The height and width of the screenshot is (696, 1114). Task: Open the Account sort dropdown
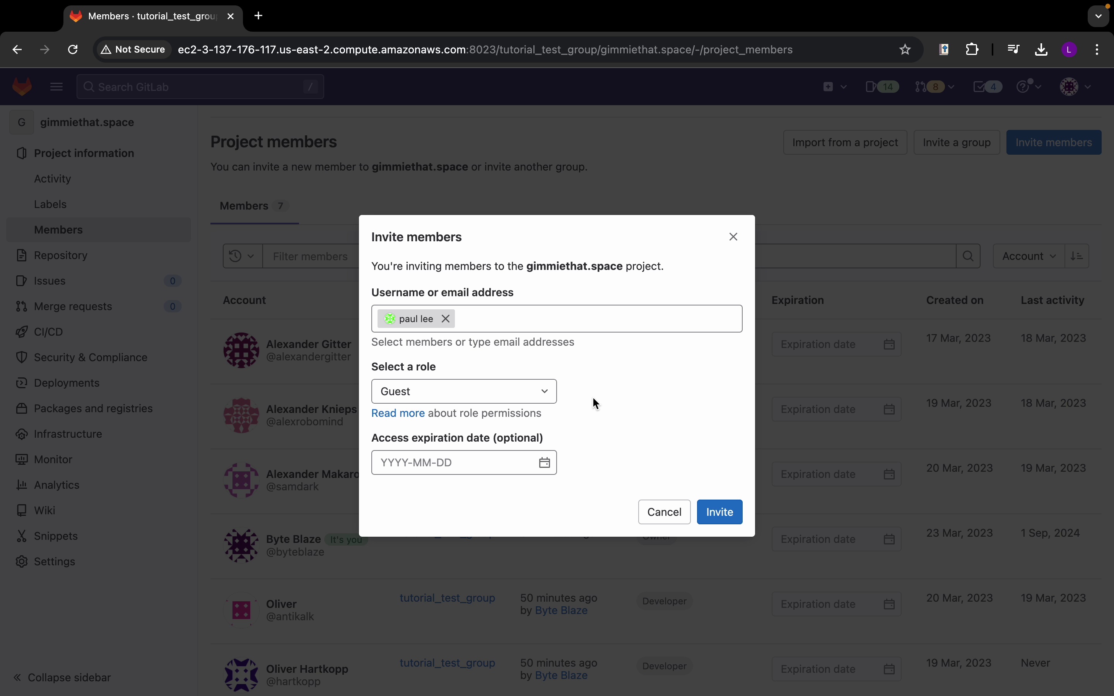click(1029, 256)
